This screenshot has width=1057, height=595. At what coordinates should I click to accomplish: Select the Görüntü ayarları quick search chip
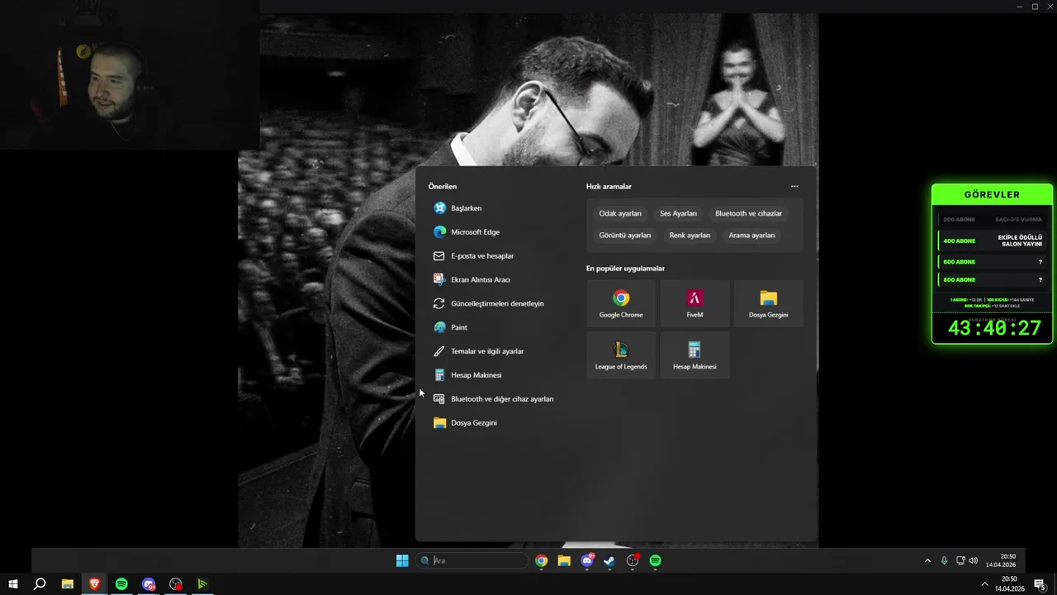(x=625, y=236)
